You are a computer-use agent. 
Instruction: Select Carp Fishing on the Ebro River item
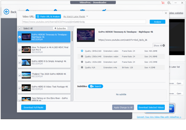44,98
